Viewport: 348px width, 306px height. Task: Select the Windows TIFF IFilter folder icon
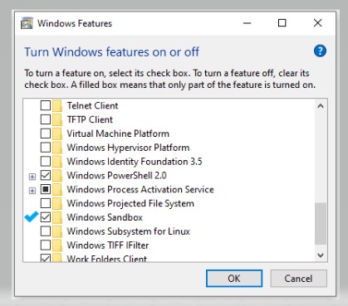click(57, 245)
